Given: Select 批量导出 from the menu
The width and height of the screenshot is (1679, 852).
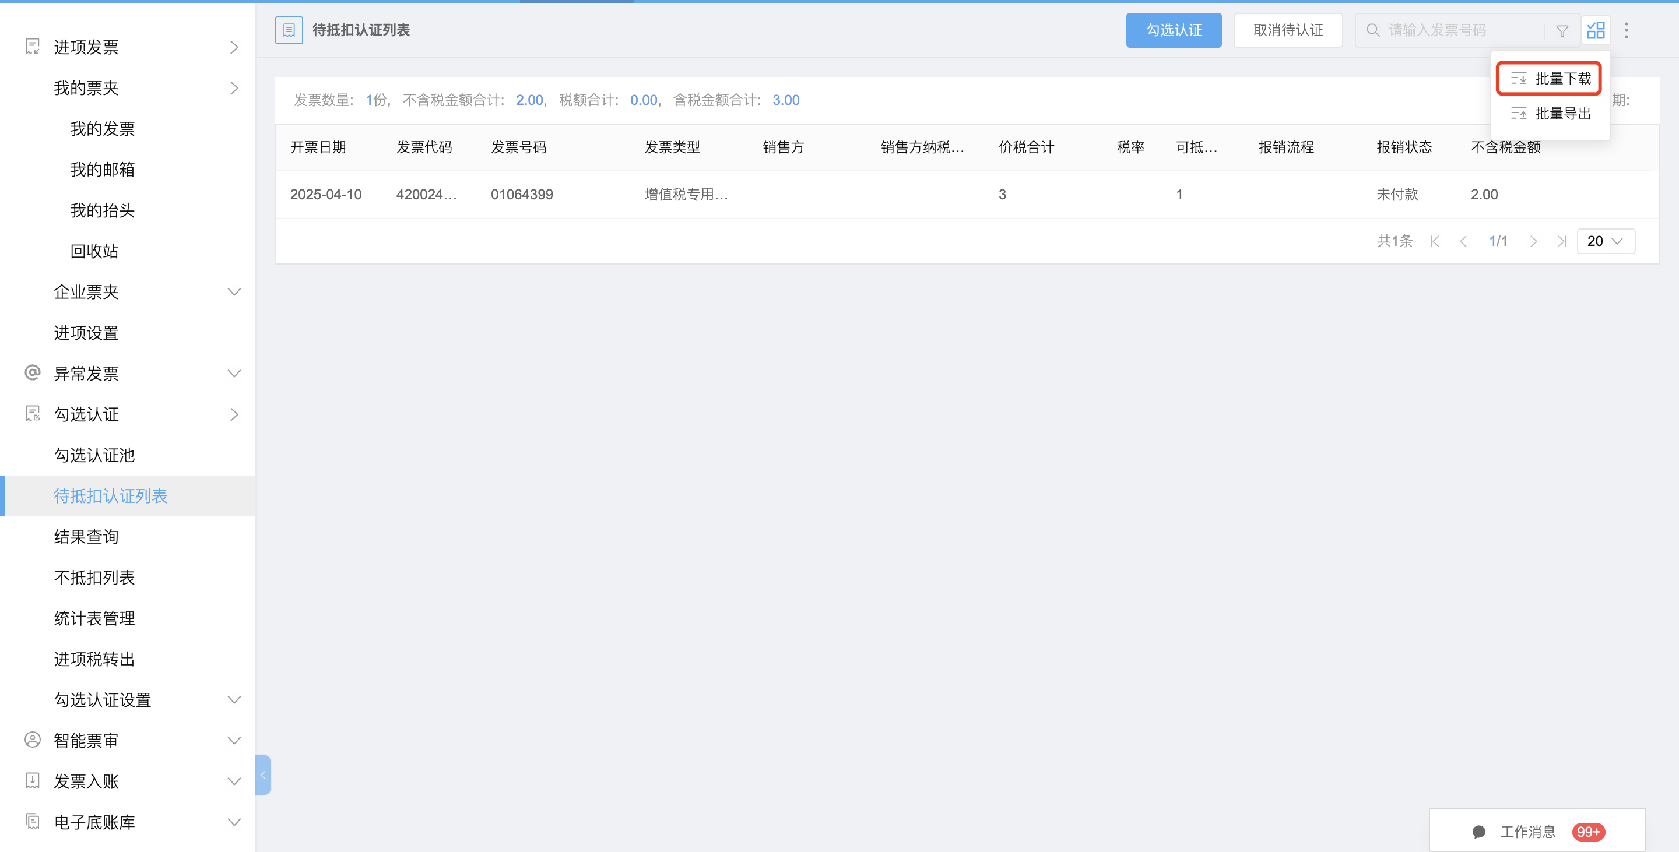Looking at the screenshot, I should [1550, 113].
